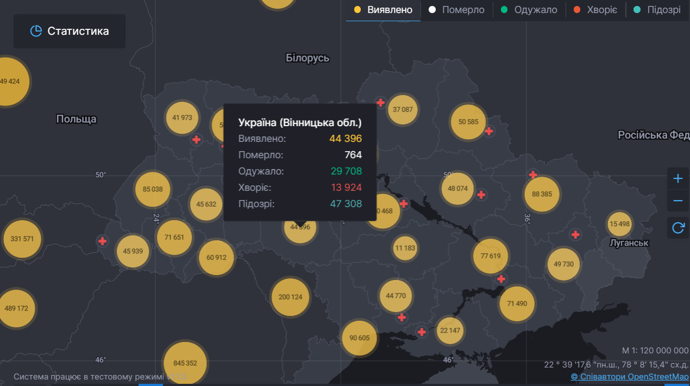The image size is (690, 386).
Task: Click the zoom in plus button
Action: pyautogui.click(x=678, y=178)
